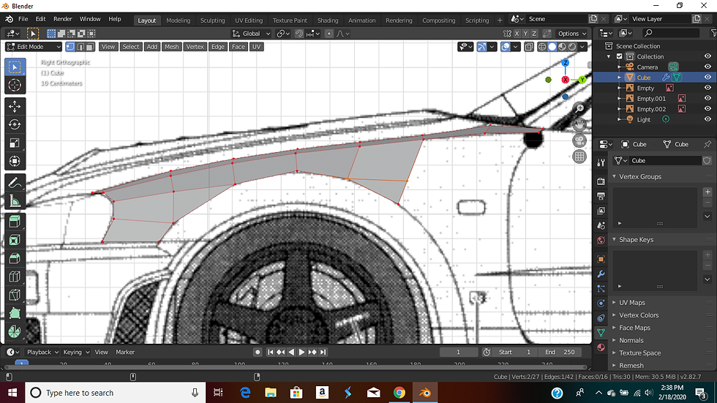Screen dimensions: 717x403
Task: Open the Global orientation dropdown
Action: (x=252, y=34)
